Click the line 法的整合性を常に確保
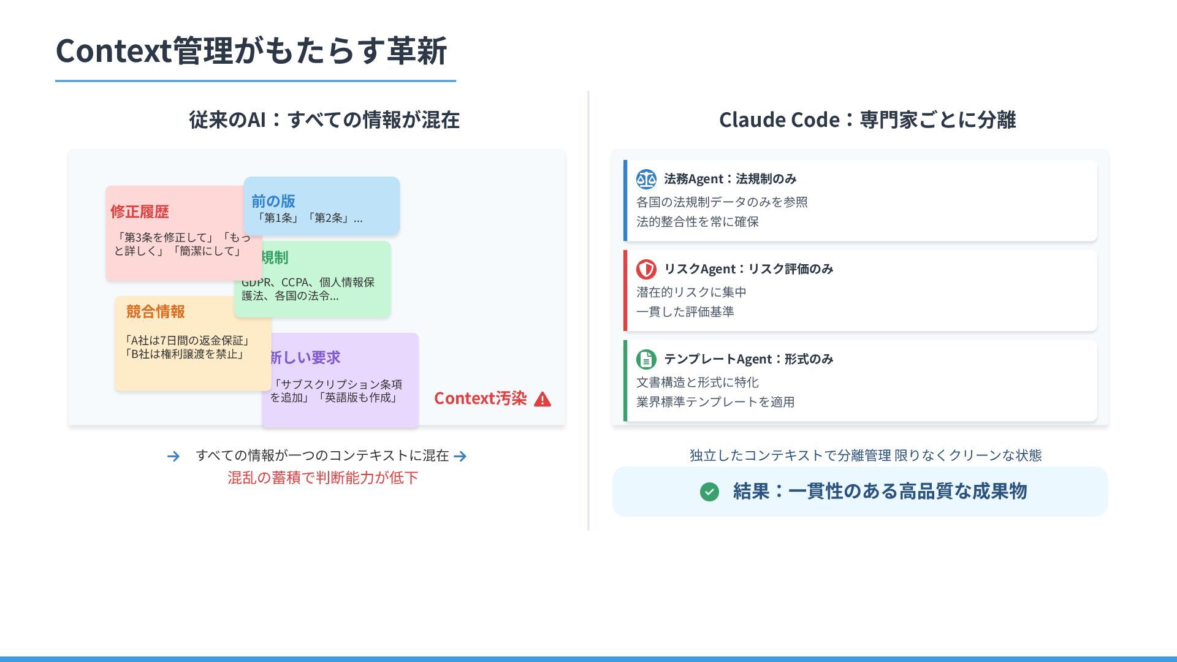 coord(698,222)
